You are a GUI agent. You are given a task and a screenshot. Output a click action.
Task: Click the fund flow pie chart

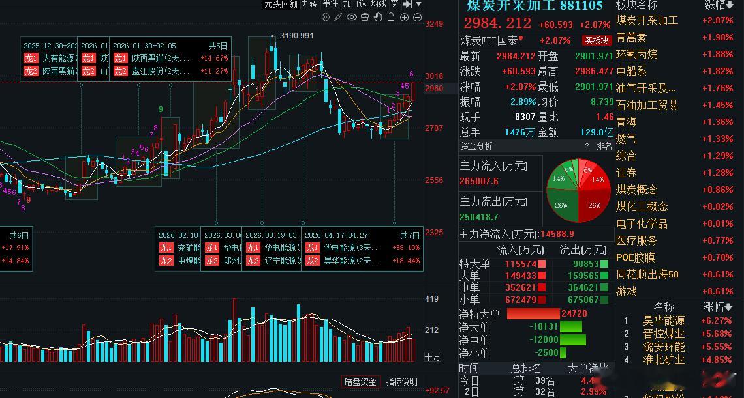pos(577,184)
